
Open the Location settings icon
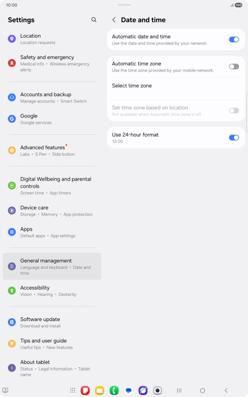12,39
